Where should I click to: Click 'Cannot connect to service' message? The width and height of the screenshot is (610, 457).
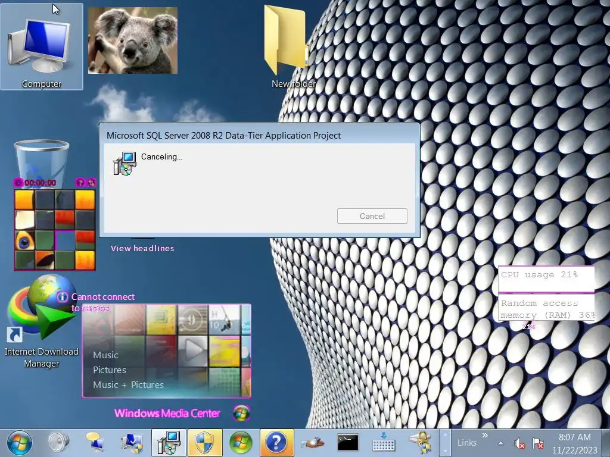pos(103,302)
